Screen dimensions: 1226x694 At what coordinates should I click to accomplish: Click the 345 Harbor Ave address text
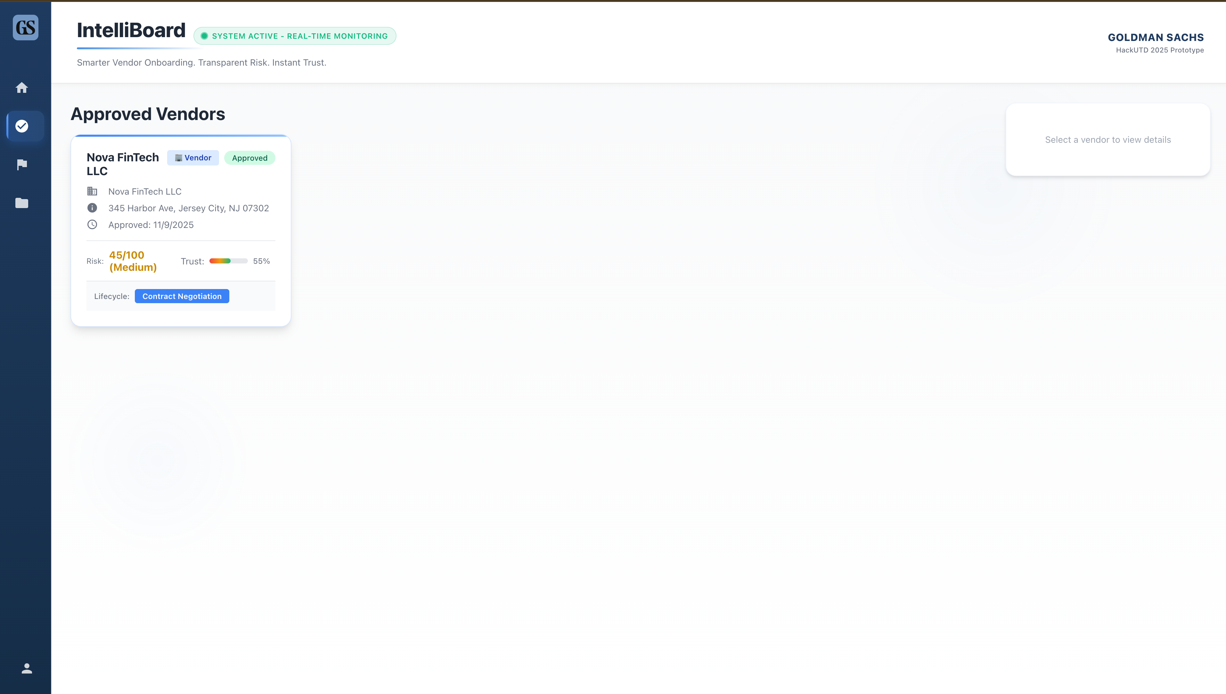pos(188,208)
